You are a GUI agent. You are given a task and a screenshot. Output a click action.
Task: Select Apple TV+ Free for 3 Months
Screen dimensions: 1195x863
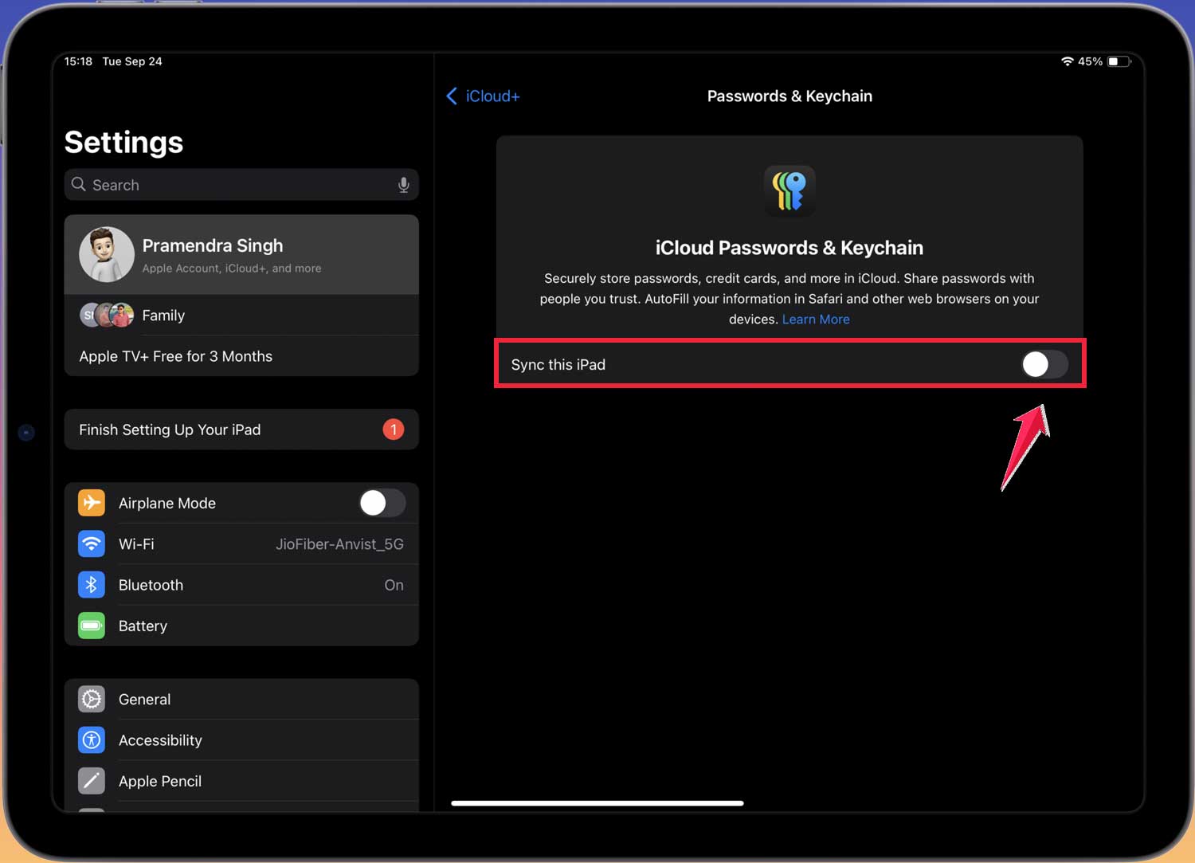[176, 356]
